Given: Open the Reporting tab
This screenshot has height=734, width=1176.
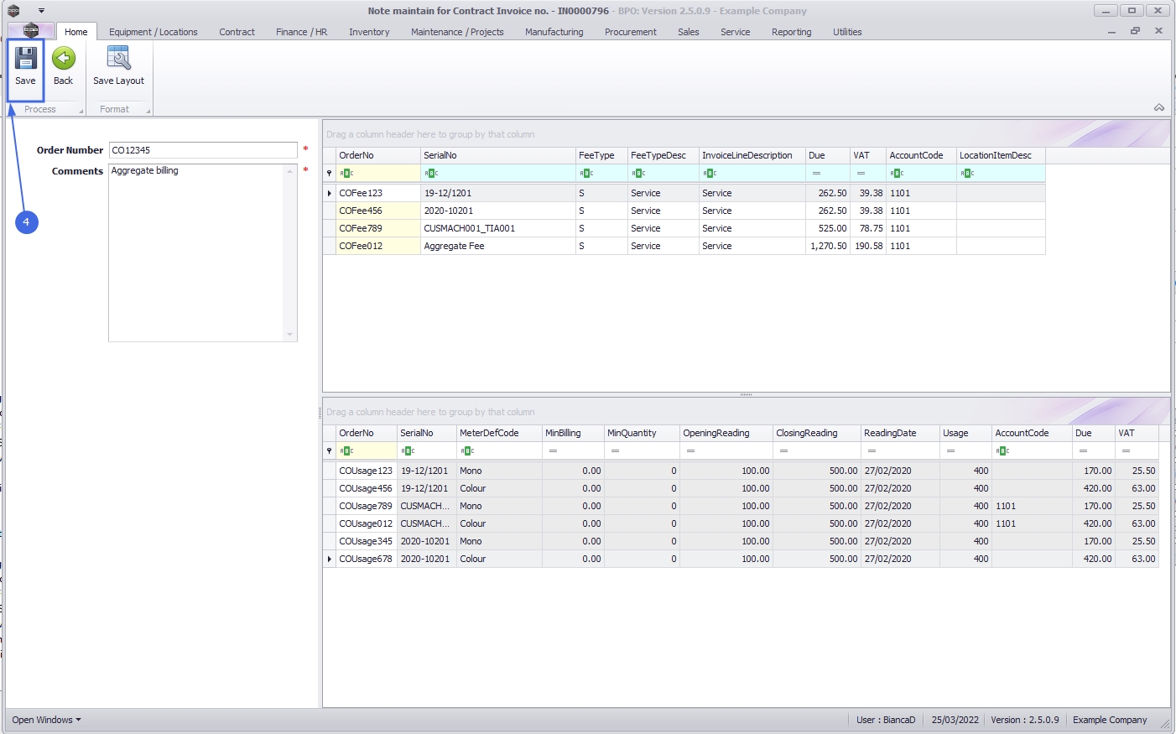Looking at the screenshot, I should coord(791,32).
